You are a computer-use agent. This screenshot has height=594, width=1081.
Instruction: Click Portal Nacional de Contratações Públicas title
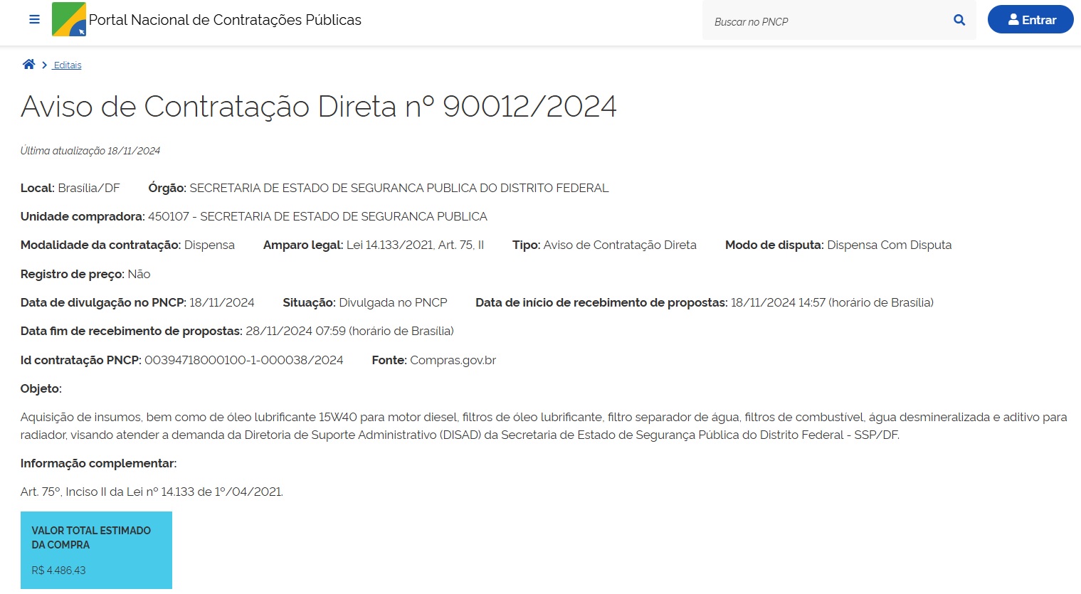[225, 20]
